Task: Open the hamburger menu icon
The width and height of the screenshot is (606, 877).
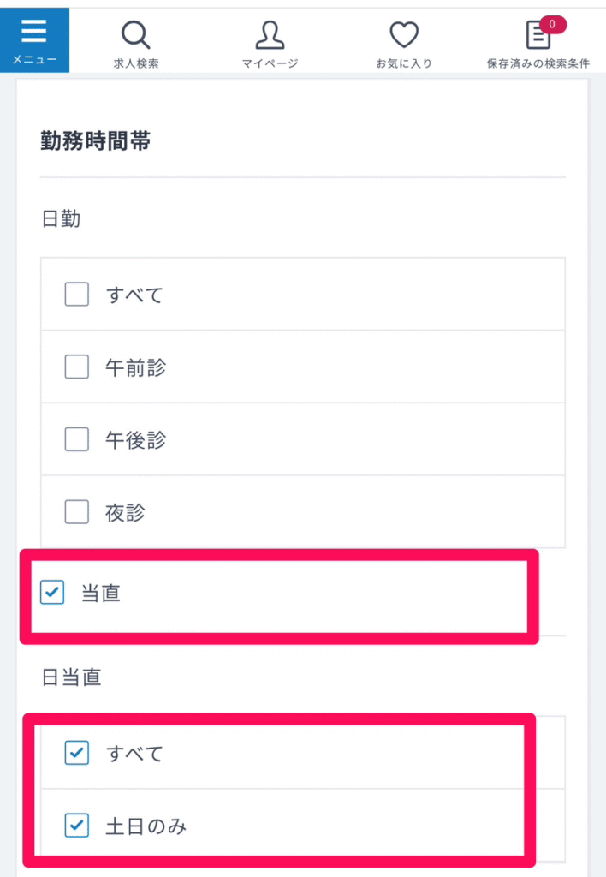Action: pyautogui.click(x=34, y=30)
